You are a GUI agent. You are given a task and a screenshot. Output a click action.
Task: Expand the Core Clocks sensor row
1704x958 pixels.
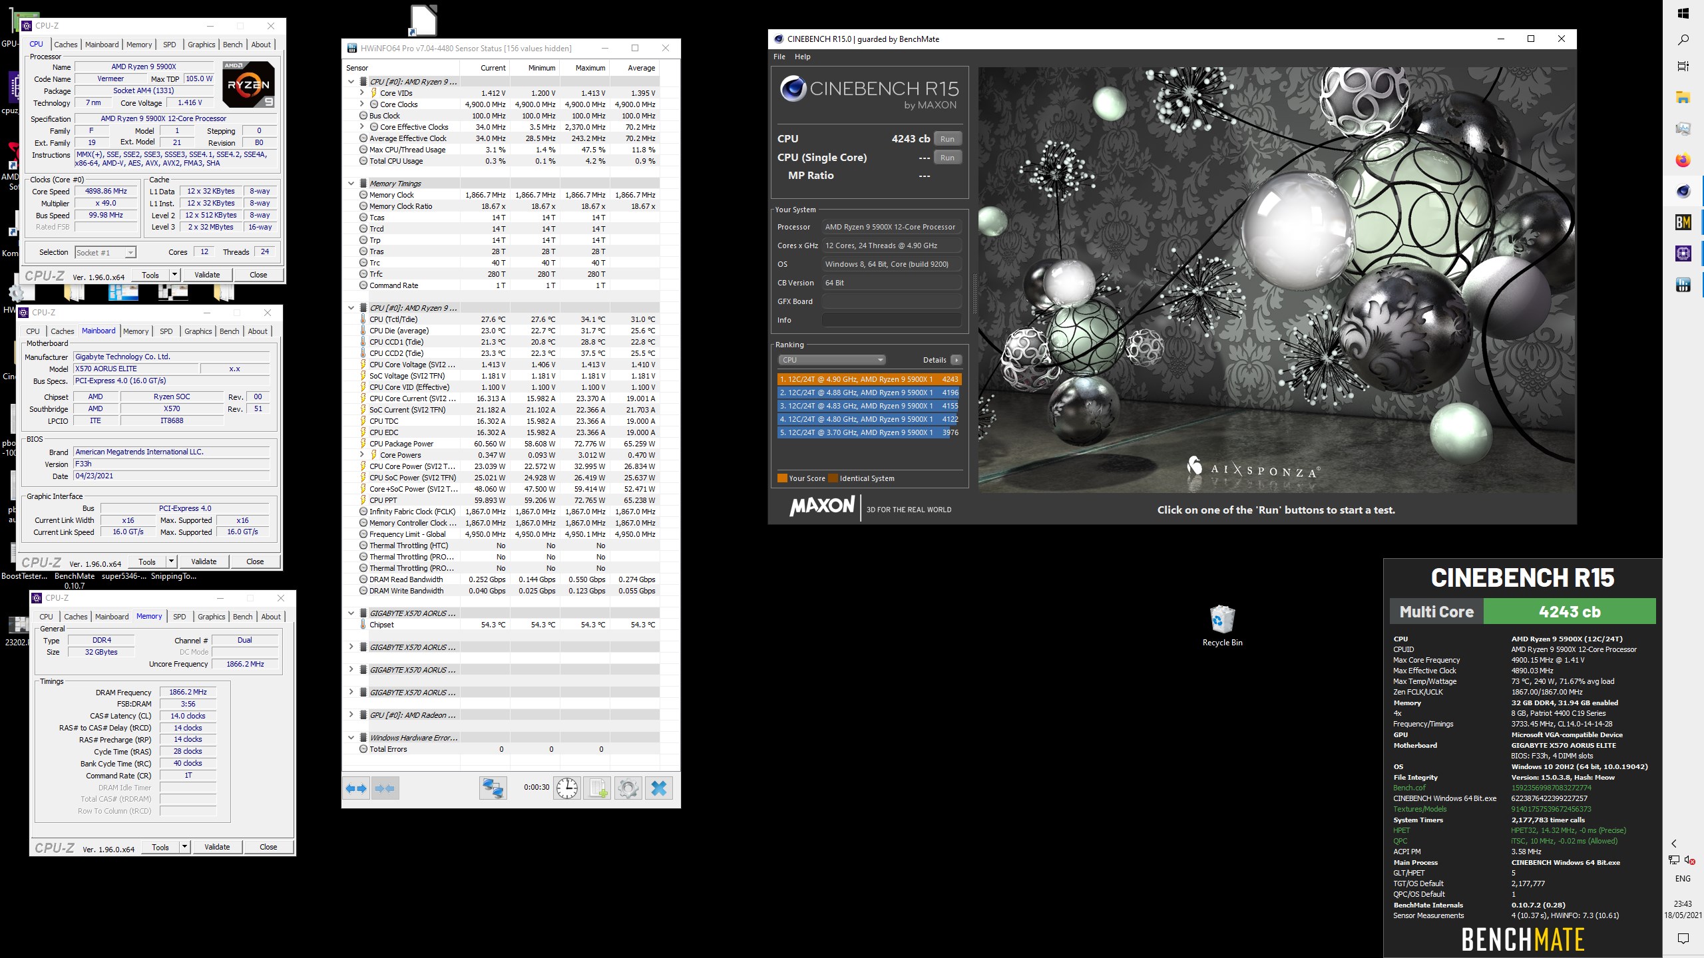362,104
